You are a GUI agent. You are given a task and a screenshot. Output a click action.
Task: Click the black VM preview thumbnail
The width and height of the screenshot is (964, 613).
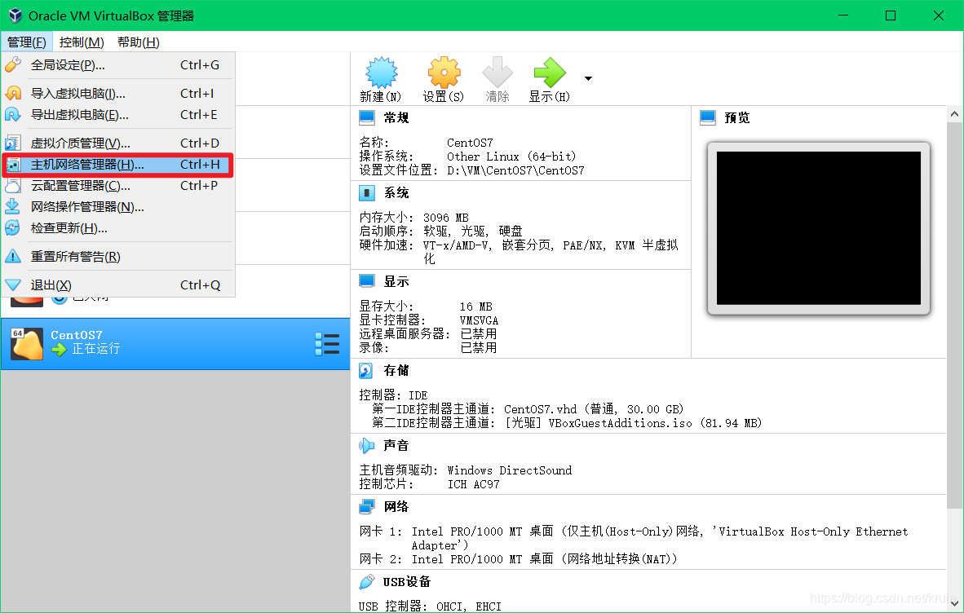pyautogui.click(x=819, y=228)
